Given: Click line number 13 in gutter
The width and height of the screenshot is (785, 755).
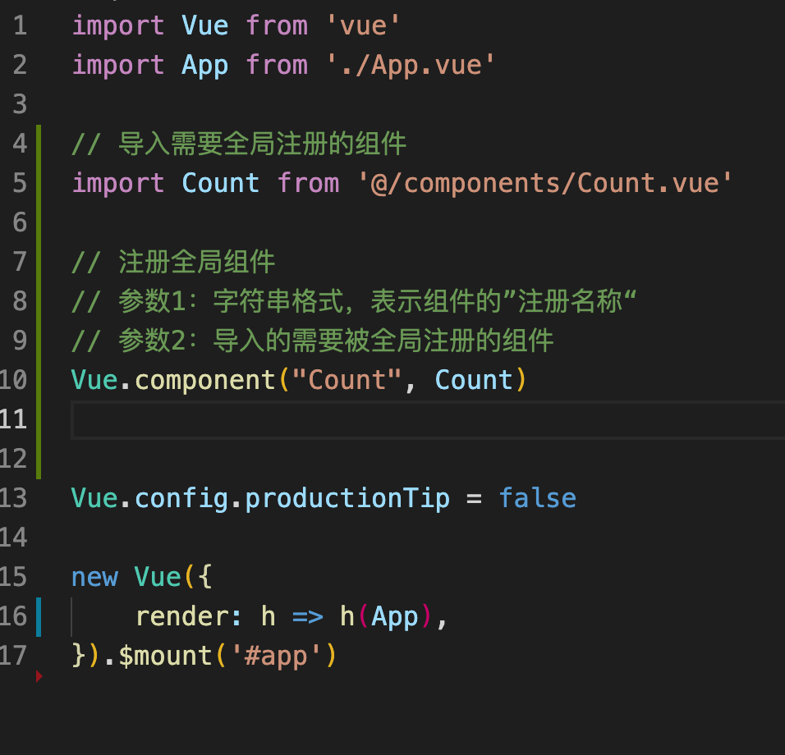Looking at the screenshot, I should 13,498.
